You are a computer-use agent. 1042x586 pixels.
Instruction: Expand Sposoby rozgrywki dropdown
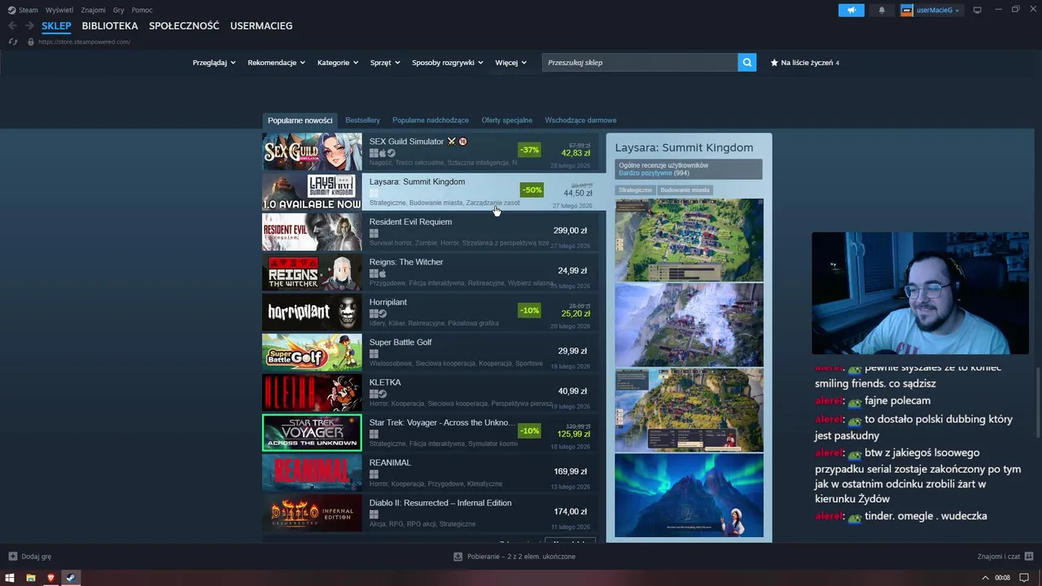[448, 63]
